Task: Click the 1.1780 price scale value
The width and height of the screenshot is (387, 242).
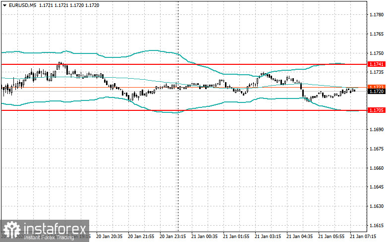Action: 377,15
